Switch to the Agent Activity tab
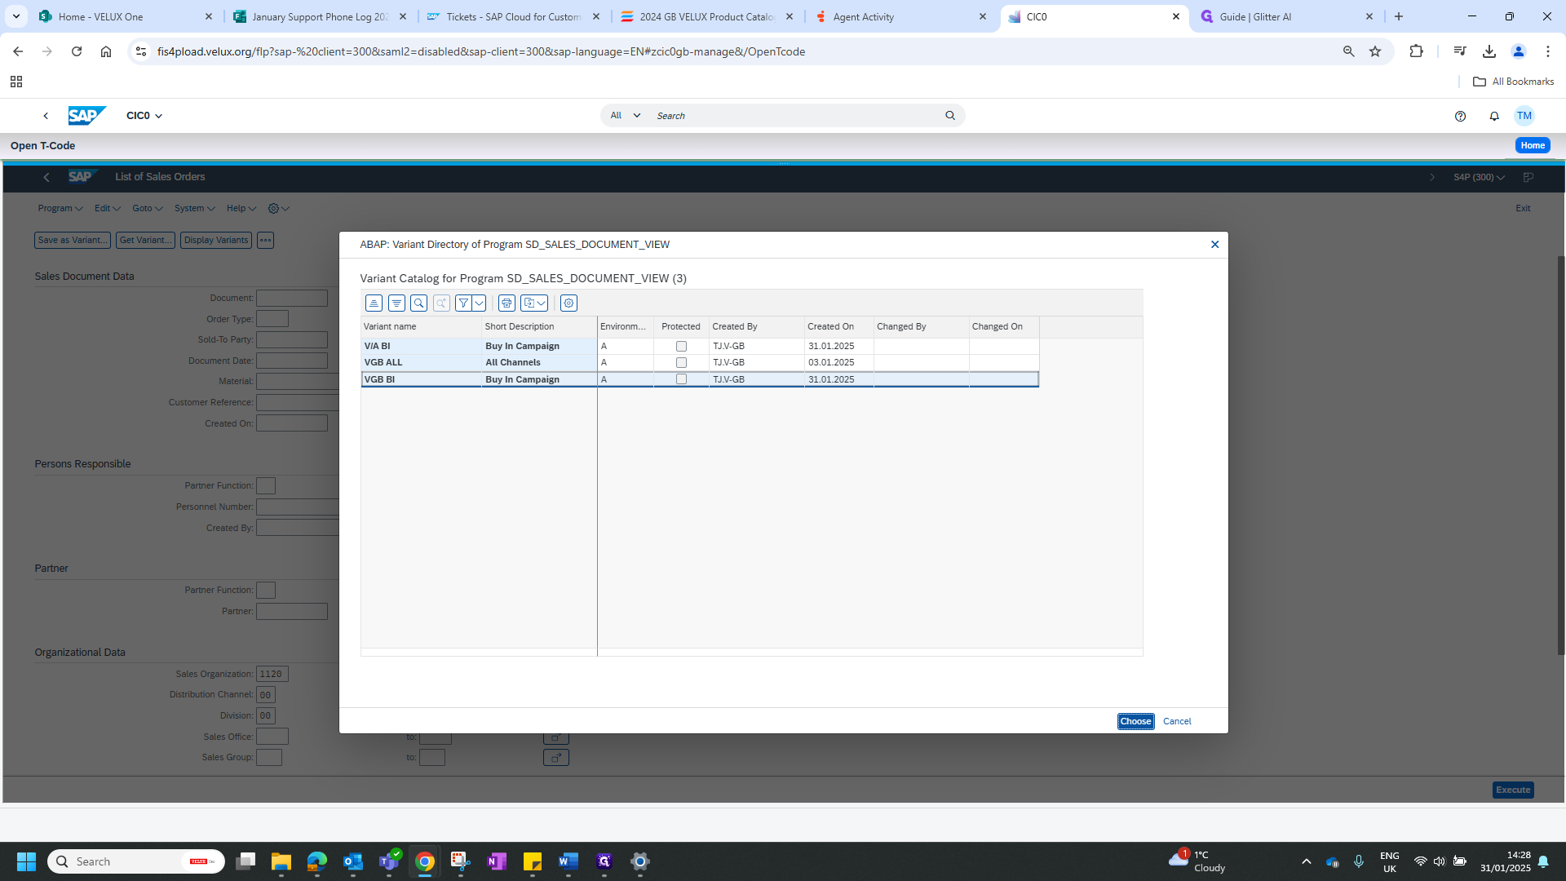The height and width of the screenshot is (881, 1566). click(900, 16)
